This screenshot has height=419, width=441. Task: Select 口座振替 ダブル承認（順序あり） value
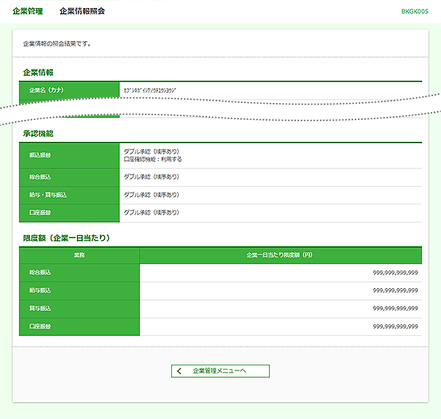click(x=151, y=212)
